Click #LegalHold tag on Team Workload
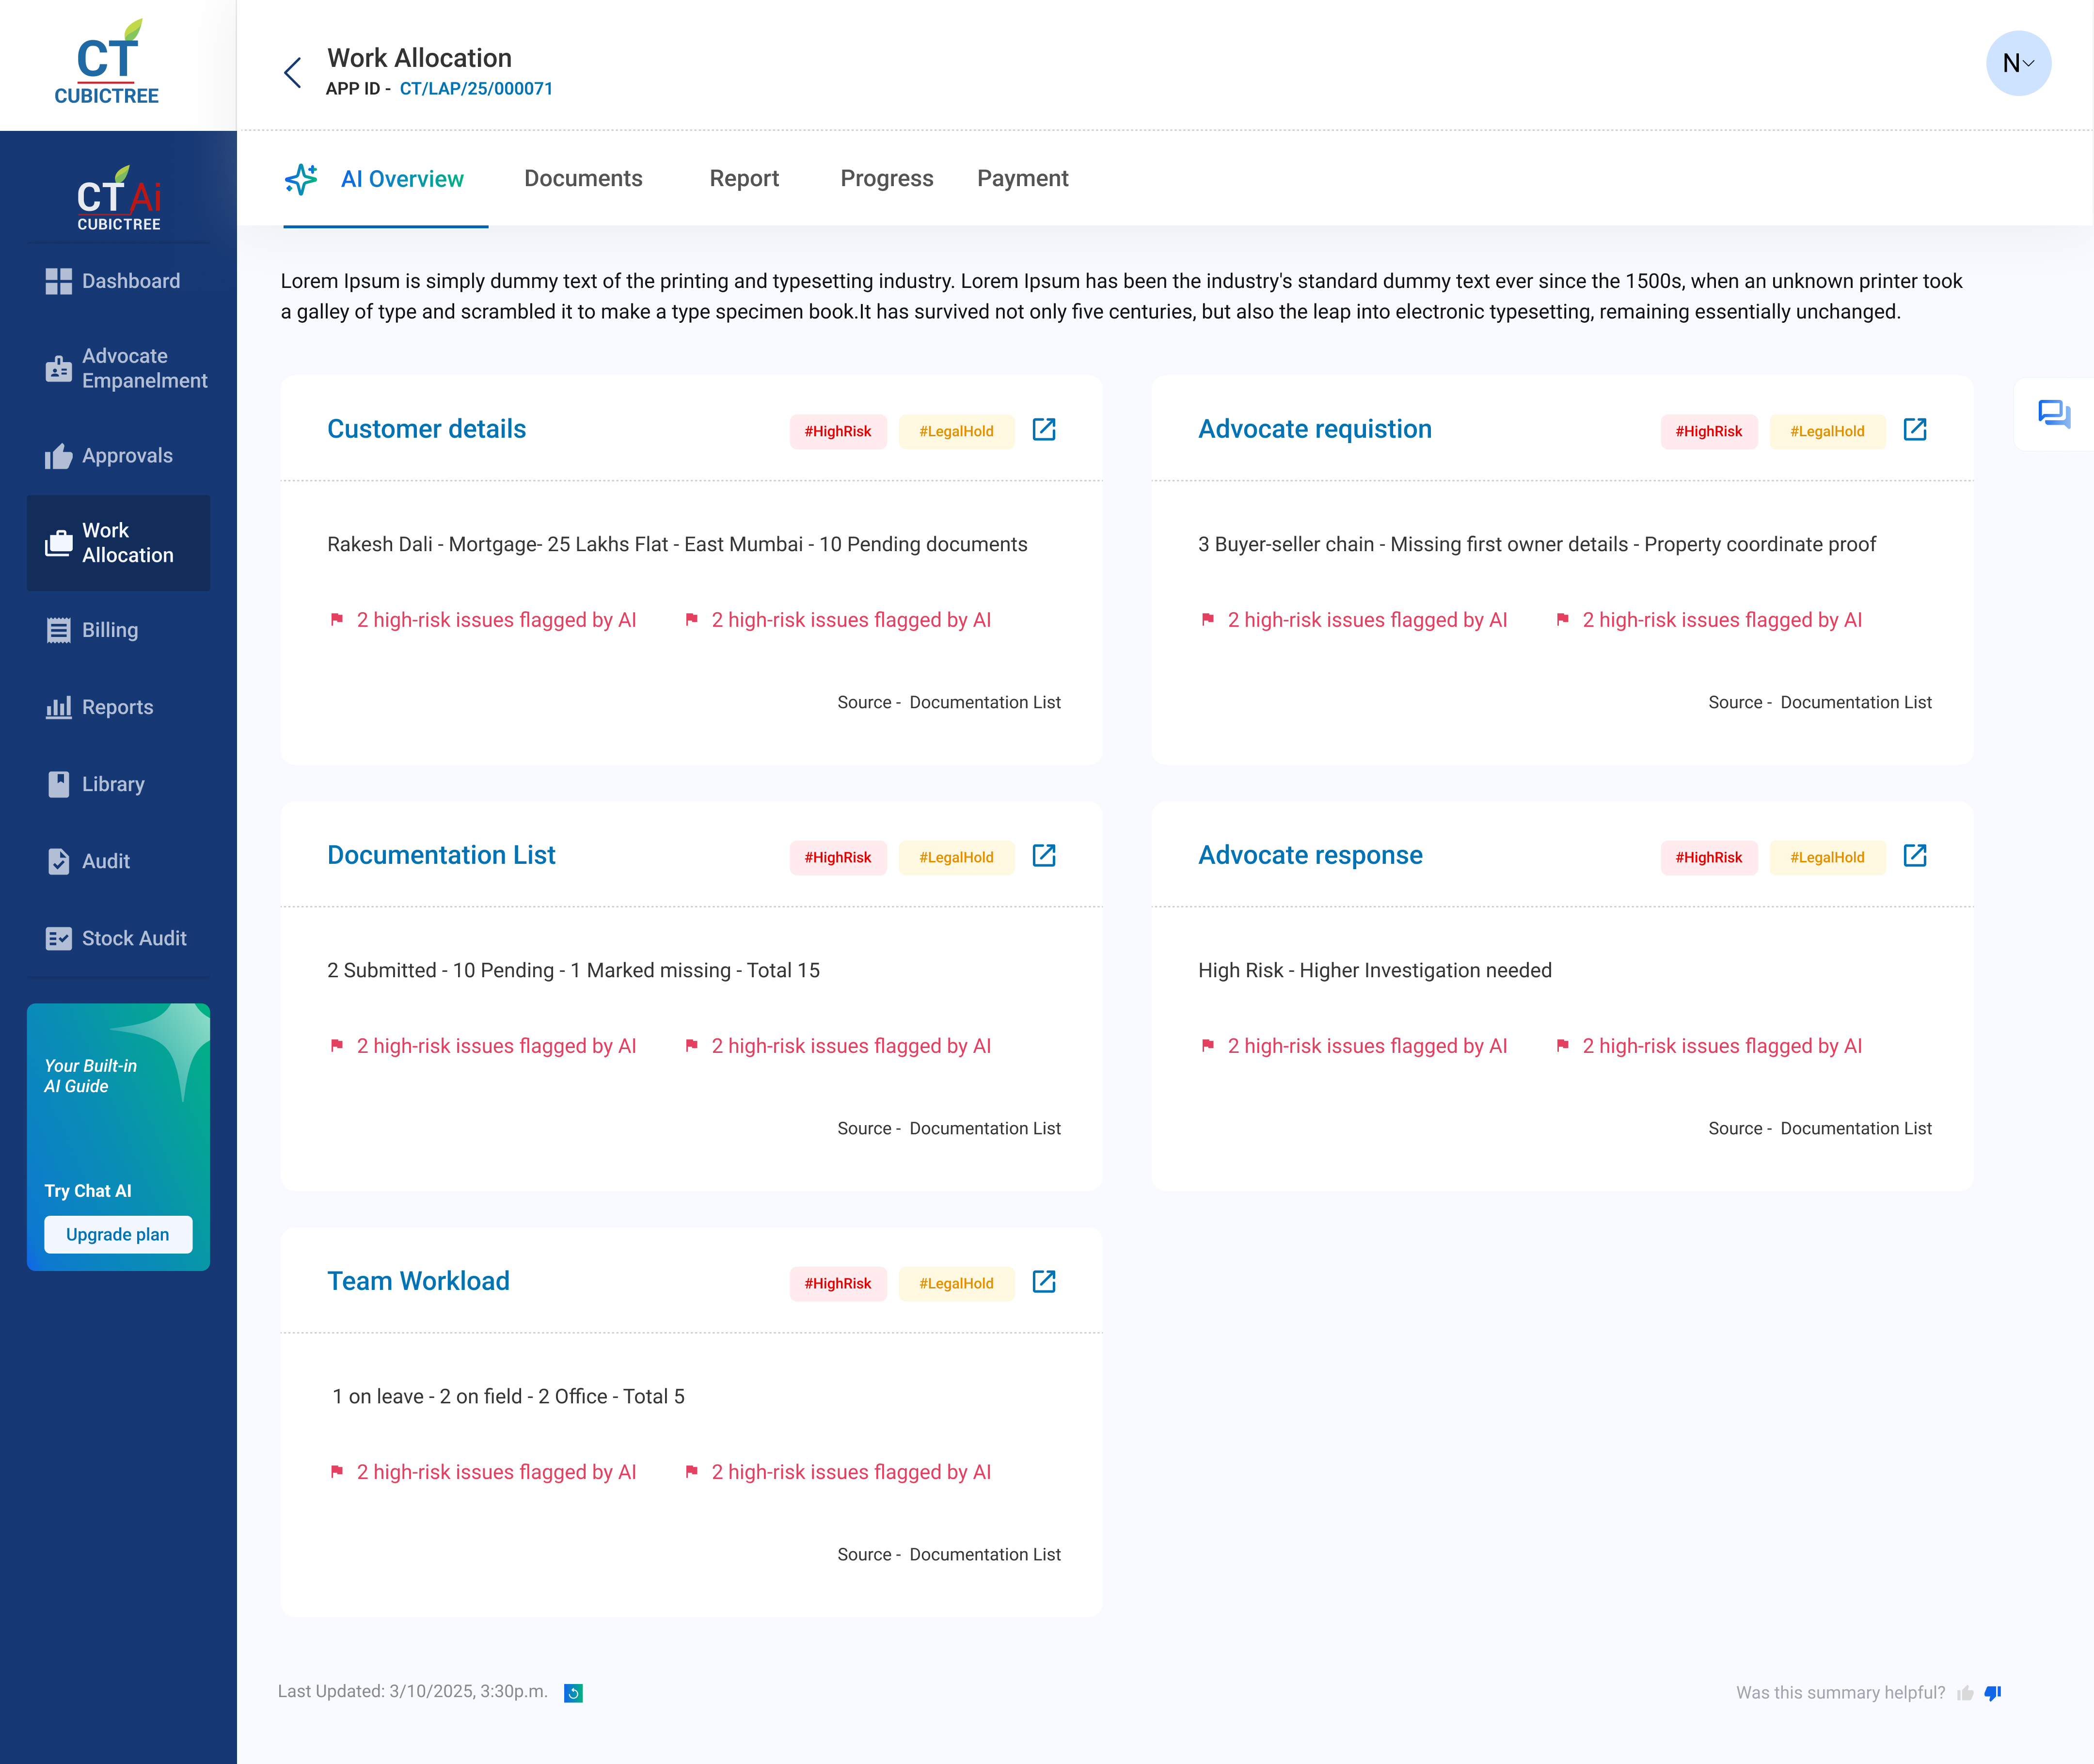 click(x=956, y=1283)
